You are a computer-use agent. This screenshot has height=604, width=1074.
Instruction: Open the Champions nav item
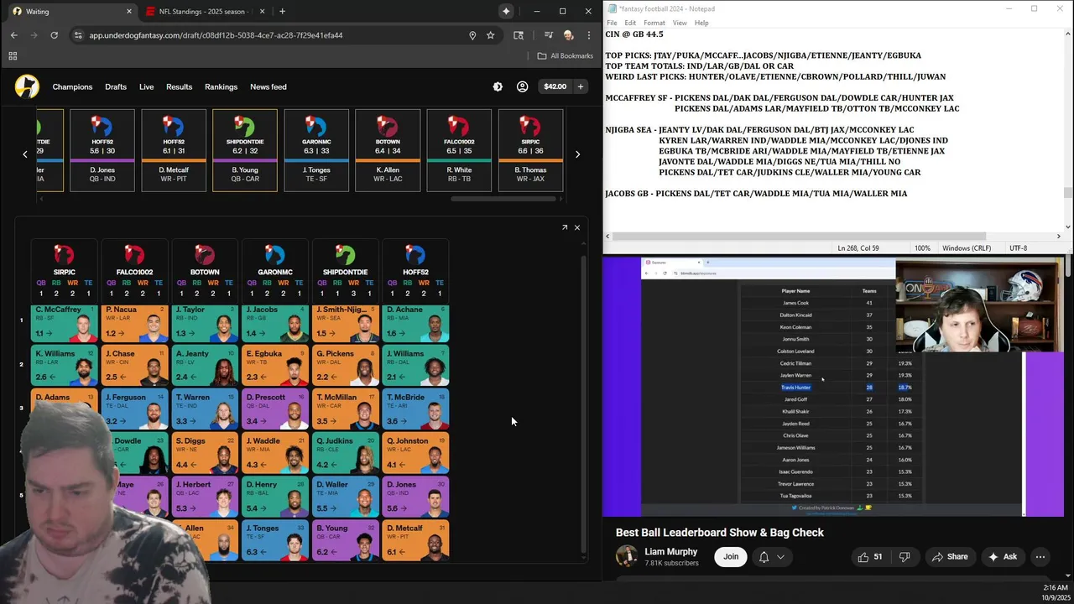[72, 86]
